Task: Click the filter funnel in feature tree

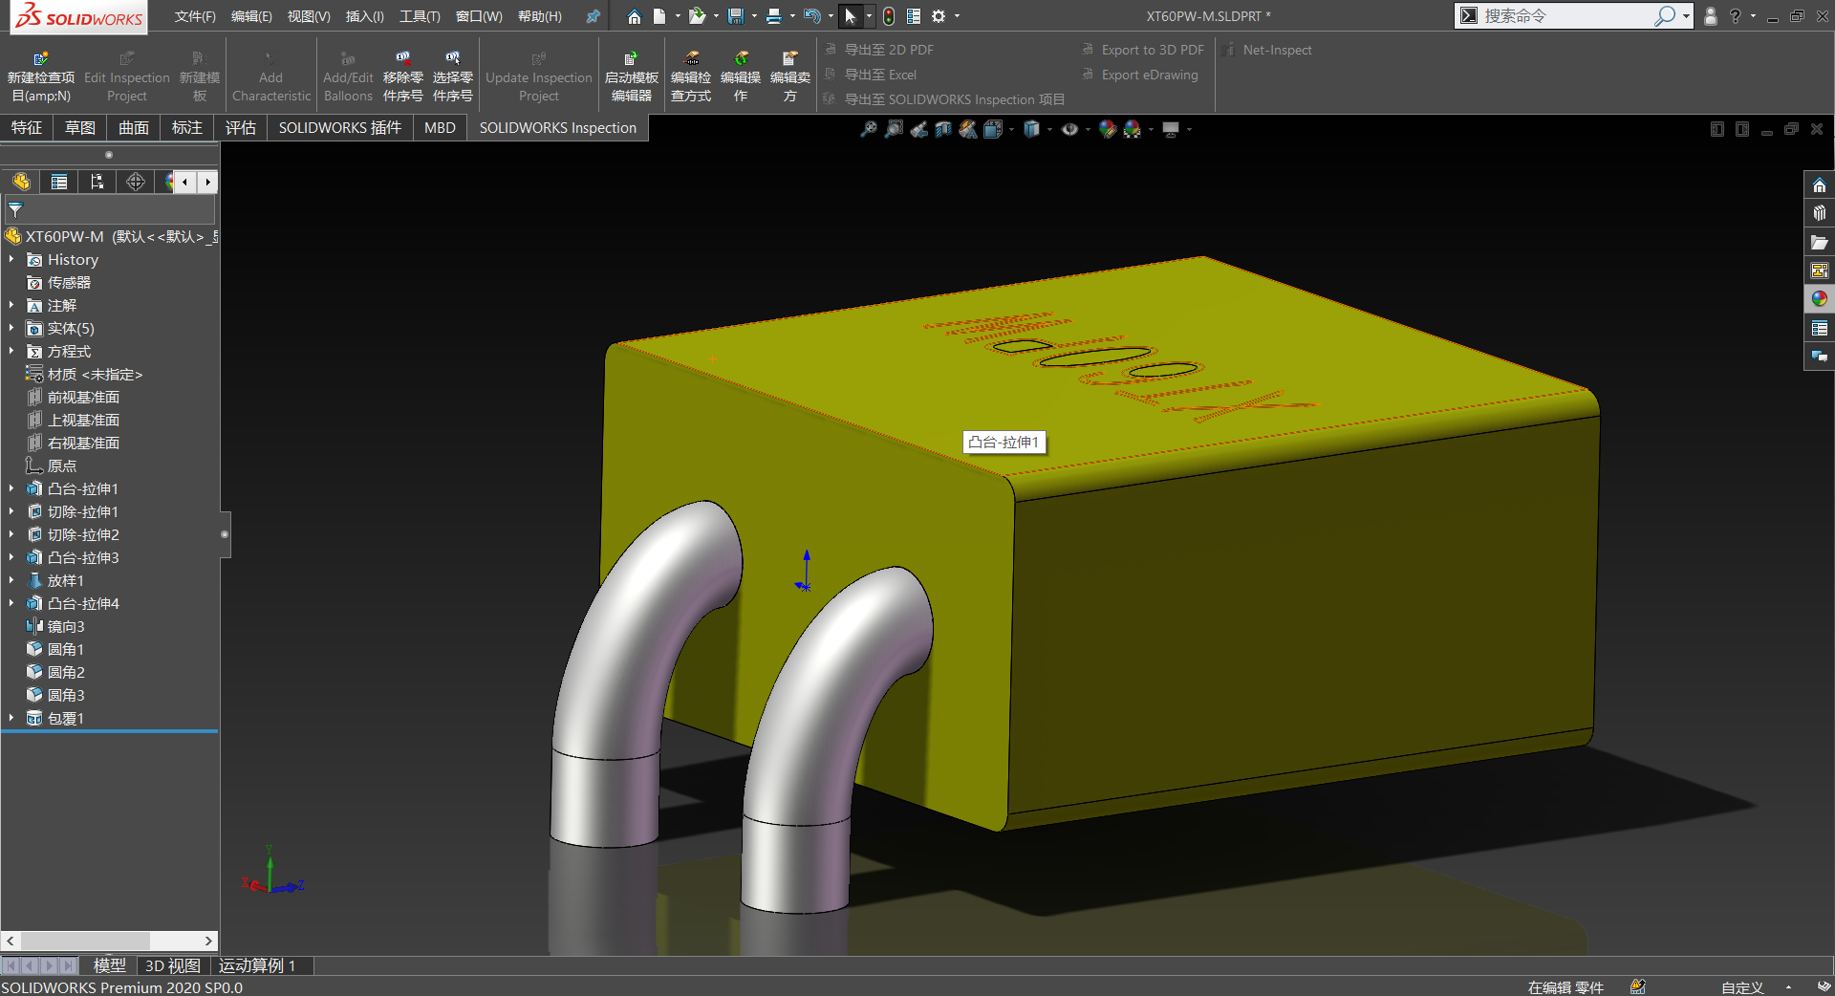Action: tap(16, 210)
